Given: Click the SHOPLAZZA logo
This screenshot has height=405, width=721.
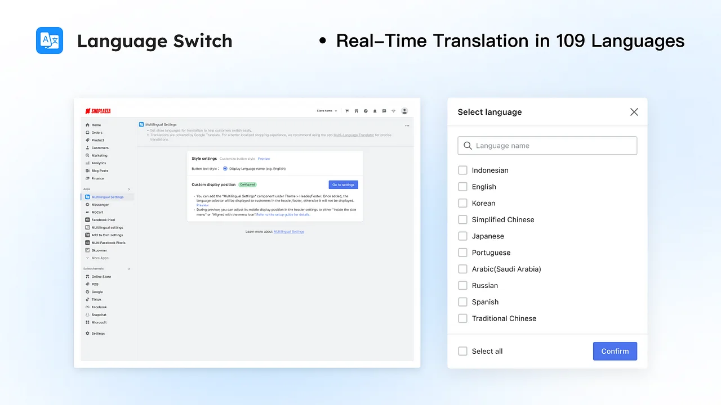Looking at the screenshot, I should pyautogui.click(x=97, y=111).
